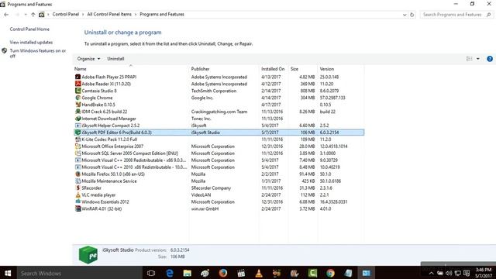Select Adobe Reader XI program icon

tap(77, 84)
